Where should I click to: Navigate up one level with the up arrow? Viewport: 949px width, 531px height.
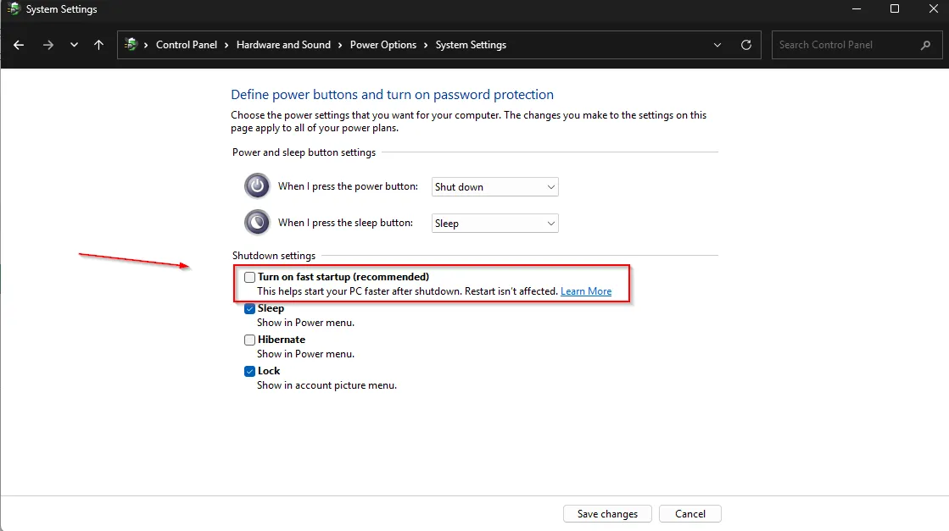(x=98, y=44)
